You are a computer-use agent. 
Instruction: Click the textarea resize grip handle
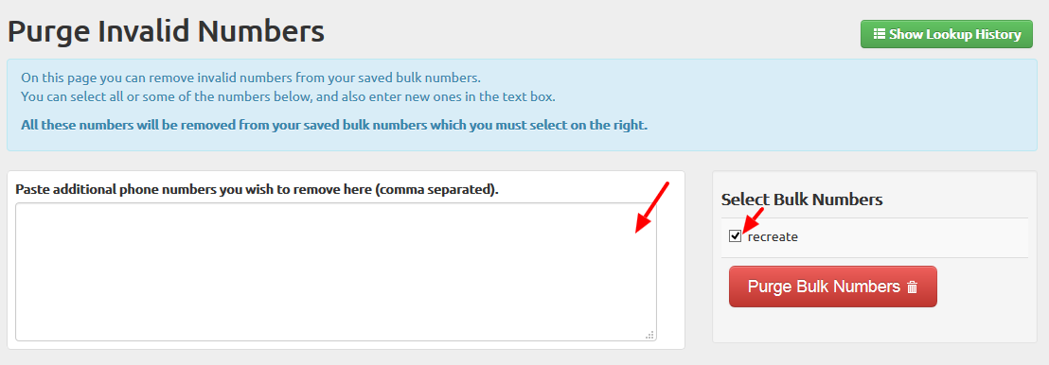pos(649,335)
